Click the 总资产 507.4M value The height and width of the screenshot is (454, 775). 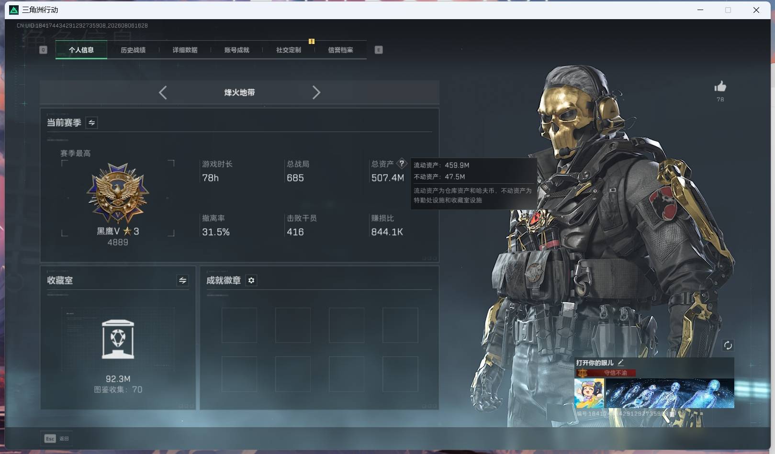tap(388, 178)
